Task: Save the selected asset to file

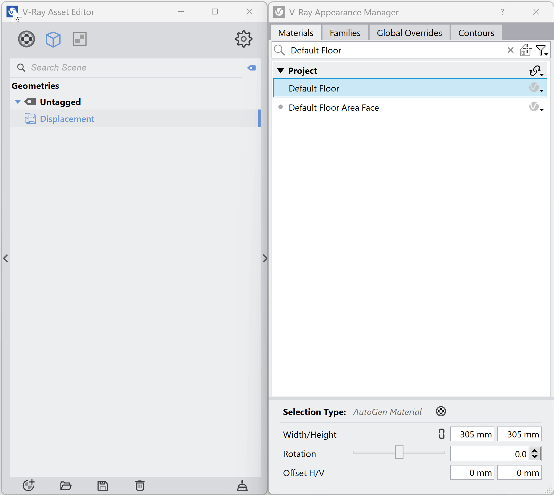Action: pyautogui.click(x=103, y=486)
